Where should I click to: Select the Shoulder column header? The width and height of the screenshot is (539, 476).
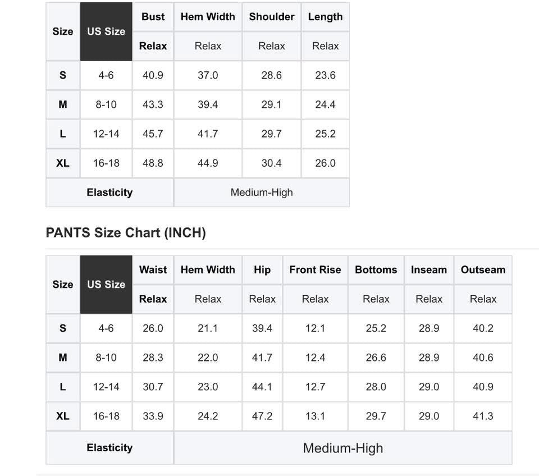pos(272,17)
